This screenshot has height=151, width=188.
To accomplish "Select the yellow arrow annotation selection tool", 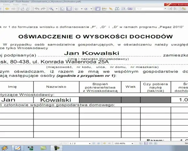I will point(111,9).
